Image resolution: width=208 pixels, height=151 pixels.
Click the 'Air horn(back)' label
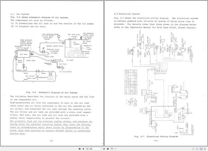click(x=66, y=72)
